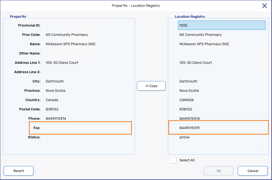Click Nova Scotia in the Location Registry panel
Screen dimensions: 272x180
pos(189,90)
